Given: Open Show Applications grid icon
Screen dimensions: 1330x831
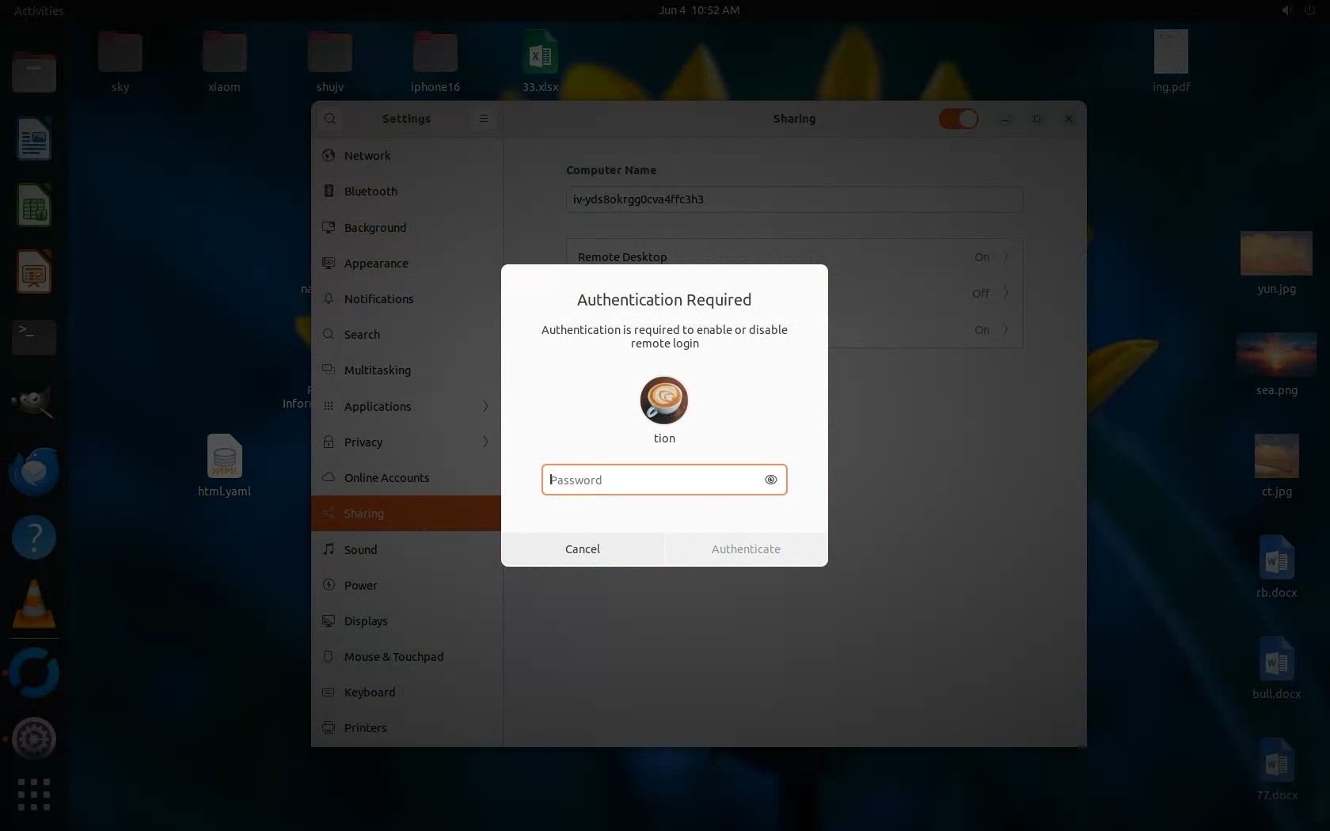Looking at the screenshot, I should click(x=34, y=794).
